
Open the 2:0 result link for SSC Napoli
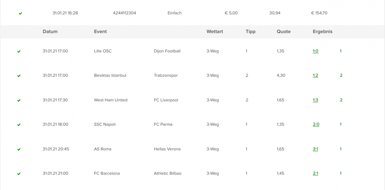[316, 124]
